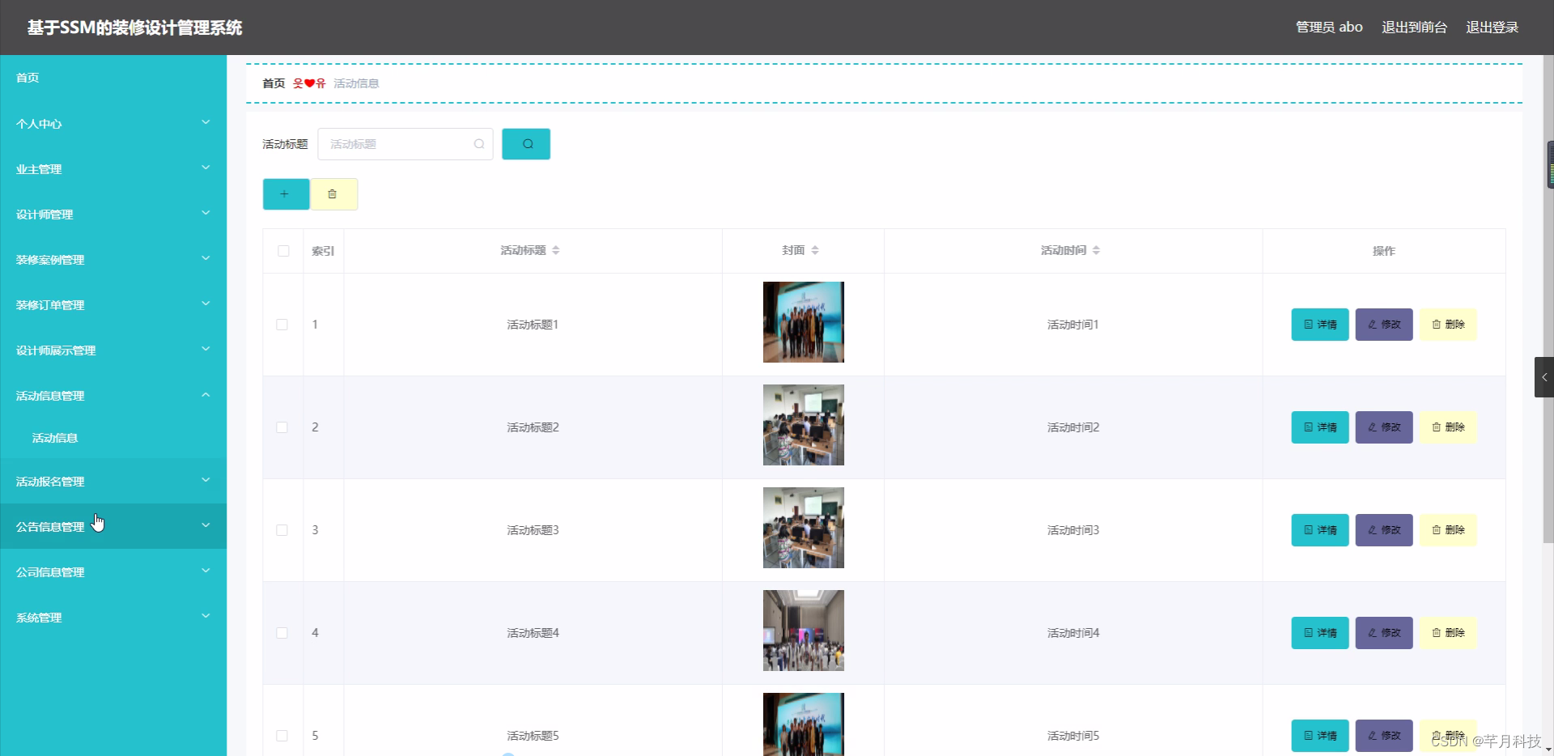Collapse the 活动信息管理 menu section
The image size is (1554, 756).
pyautogui.click(x=113, y=396)
